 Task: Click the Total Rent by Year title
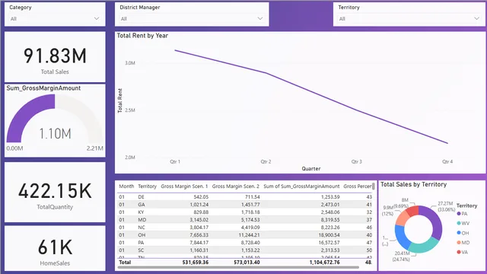(x=142, y=36)
